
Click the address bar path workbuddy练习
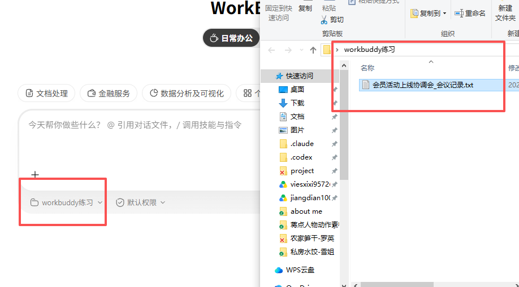(x=369, y=50)
